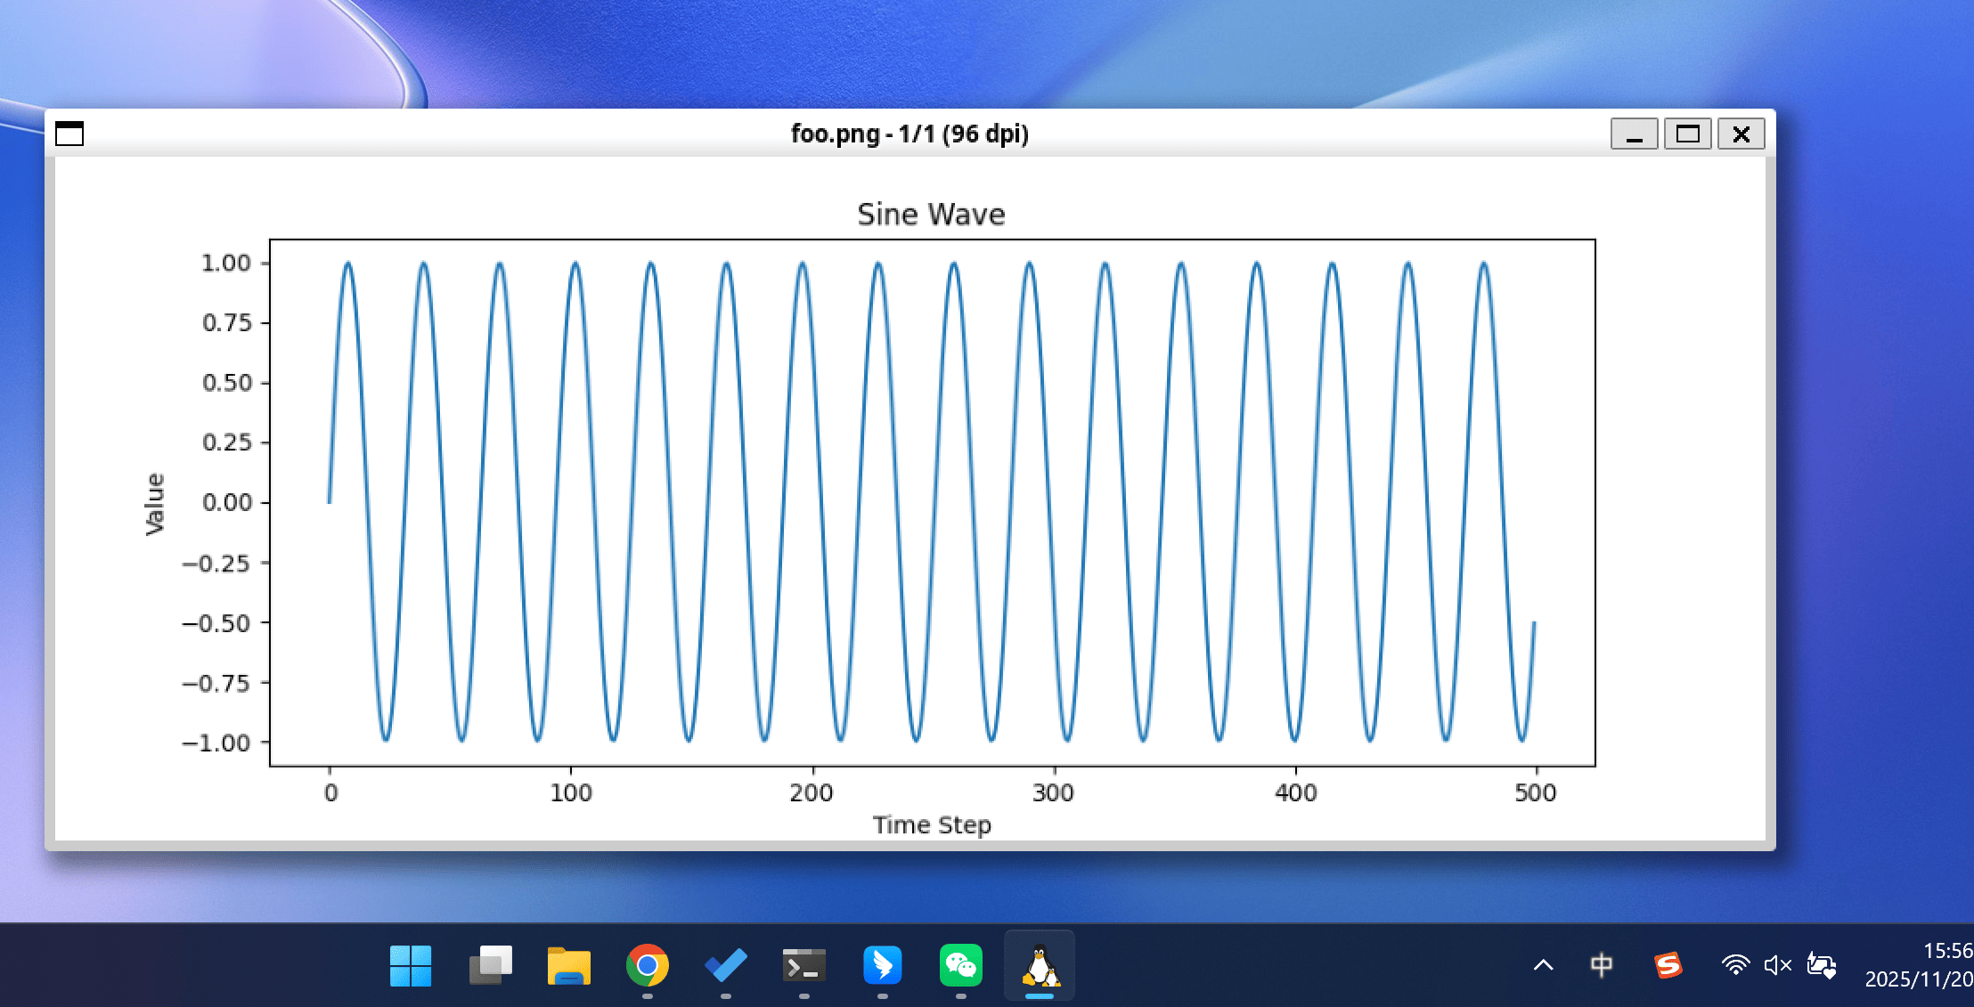Unmute the volume speaker icon
1974x1007 pixels.
[1777, 966]
